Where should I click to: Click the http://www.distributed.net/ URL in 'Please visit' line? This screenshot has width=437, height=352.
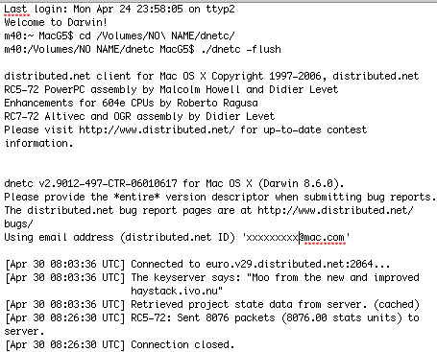[157, 129]
